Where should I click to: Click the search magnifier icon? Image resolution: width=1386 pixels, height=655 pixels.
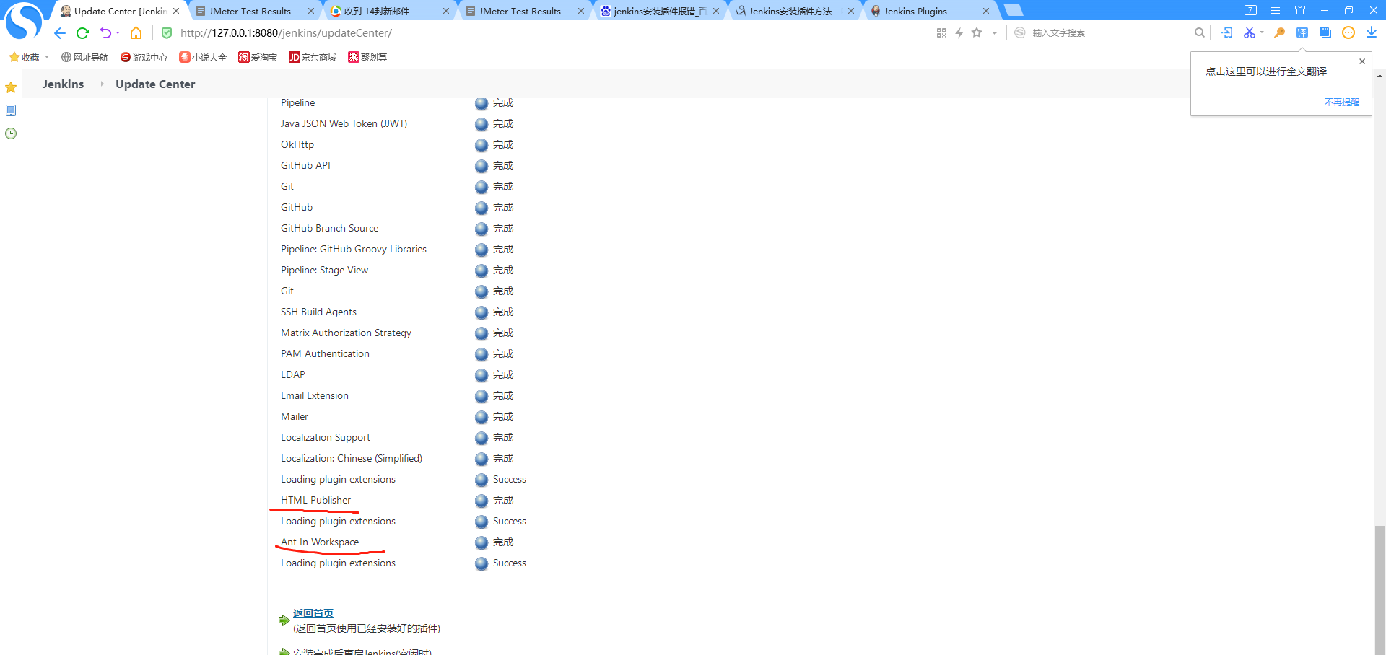tap(1199, 32)
